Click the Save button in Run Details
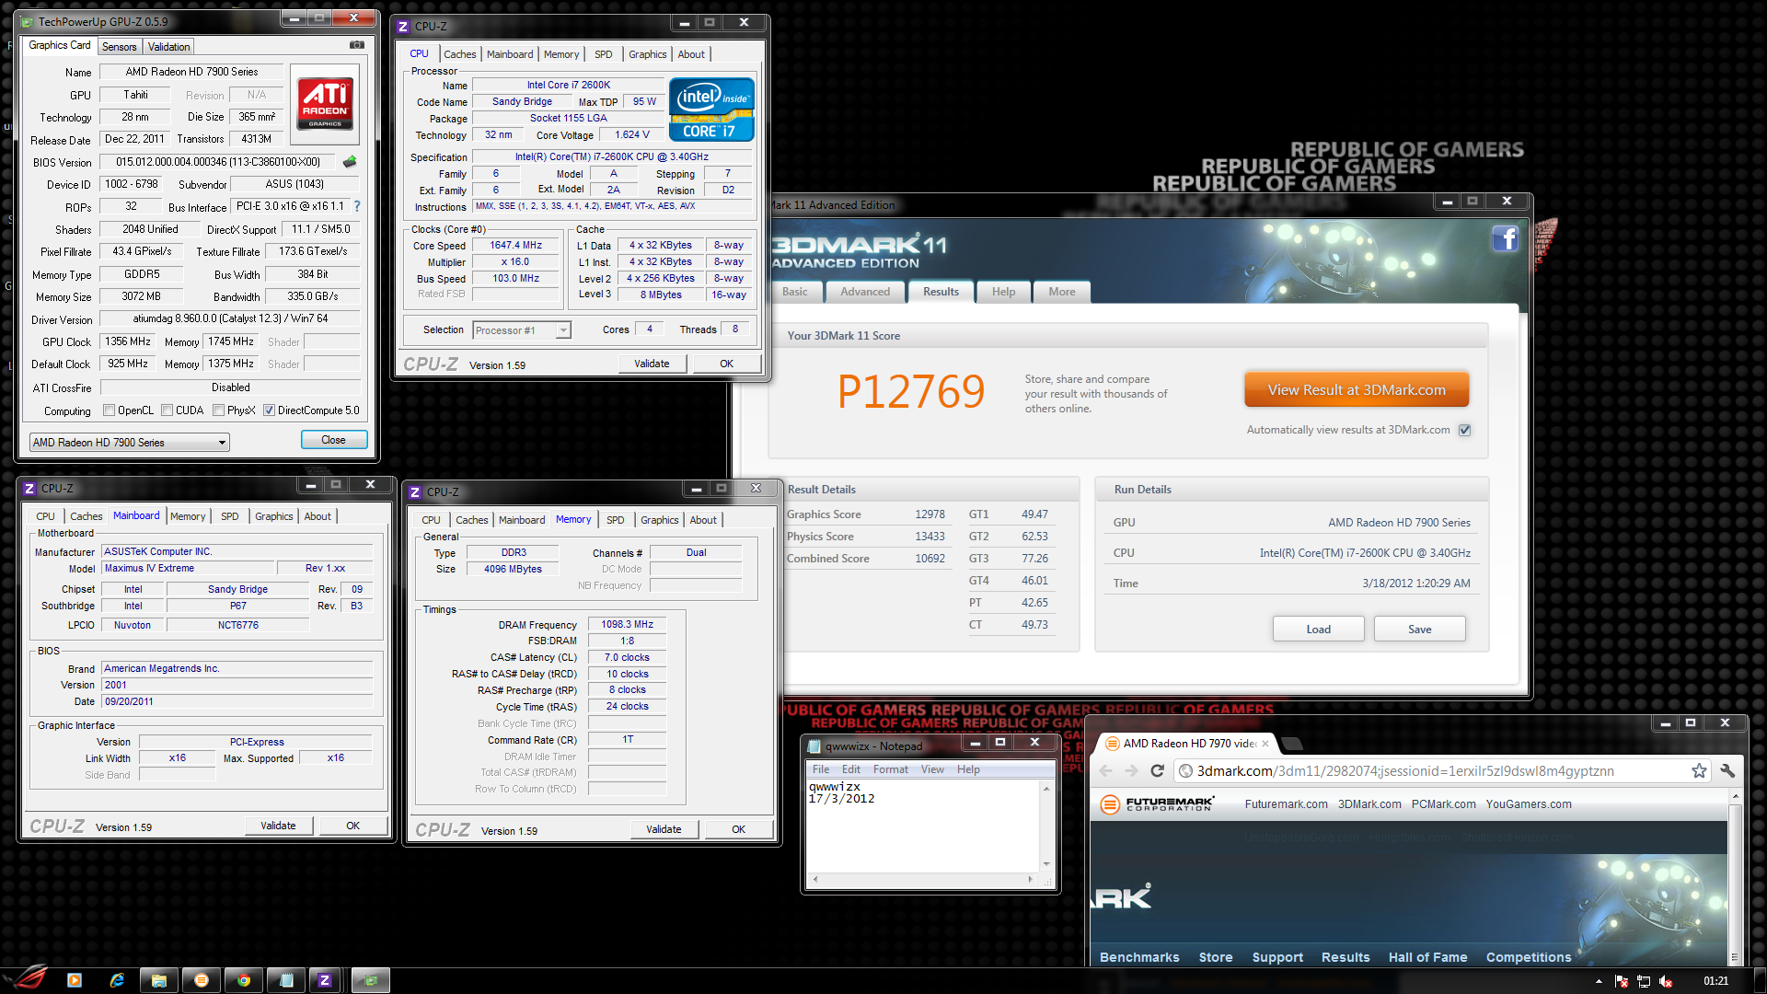This screenshot has width=1767, height=994. [1419, 630]
